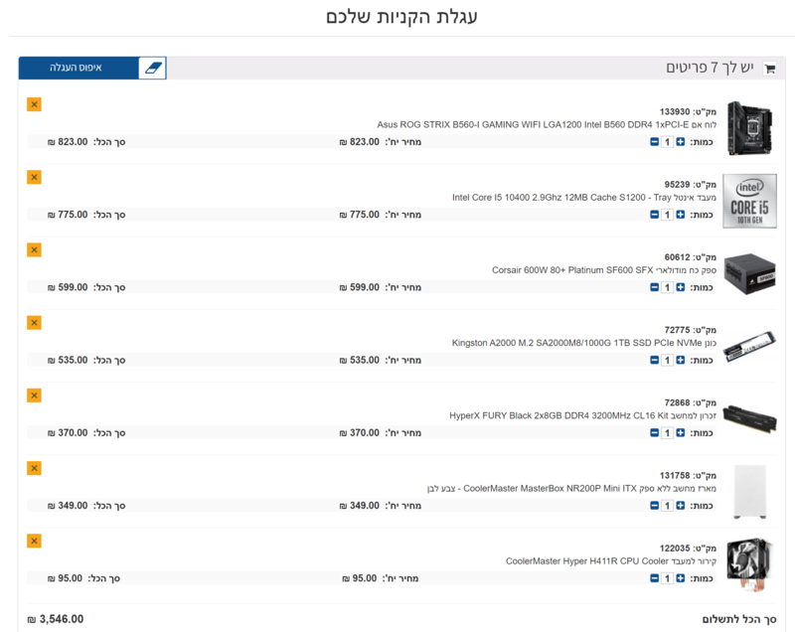Increase quantity of Asus ROG STRIX motherboard
The height and width of the screenshot is (632, 795).
pyautogui.click(x=681, y=142)
